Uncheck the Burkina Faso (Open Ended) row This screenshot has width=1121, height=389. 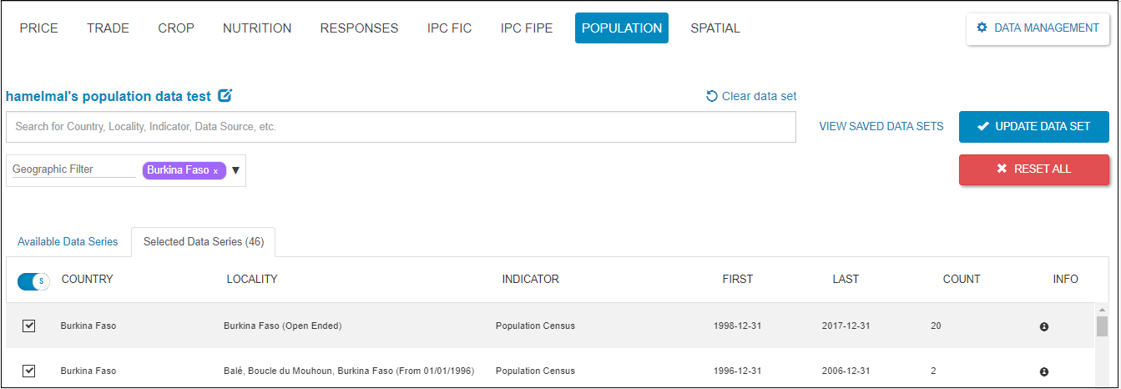click(x=29, y=326)
